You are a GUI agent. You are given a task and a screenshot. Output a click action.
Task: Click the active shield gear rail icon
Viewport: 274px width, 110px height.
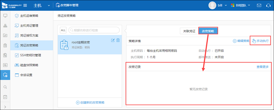(x=5, y=75)
